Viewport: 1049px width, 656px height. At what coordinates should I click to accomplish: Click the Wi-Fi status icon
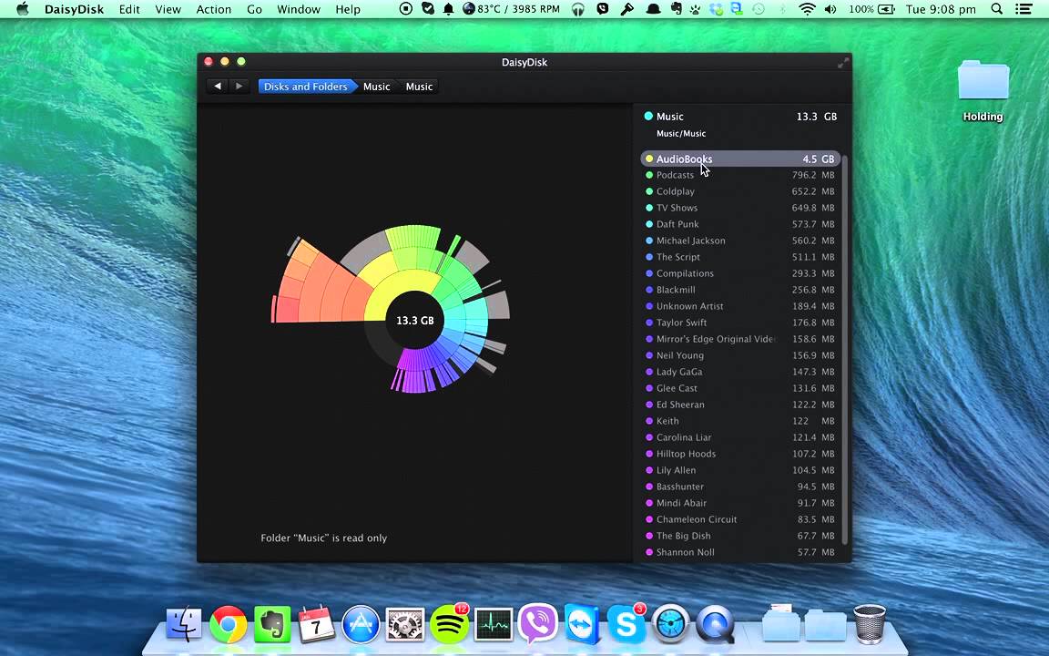pyautogui.click(x=808, y=9)
